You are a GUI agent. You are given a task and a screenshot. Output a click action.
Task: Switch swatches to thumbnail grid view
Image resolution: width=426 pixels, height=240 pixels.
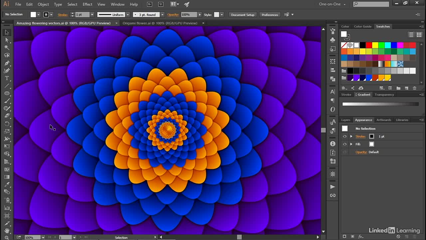coord(419,35)
